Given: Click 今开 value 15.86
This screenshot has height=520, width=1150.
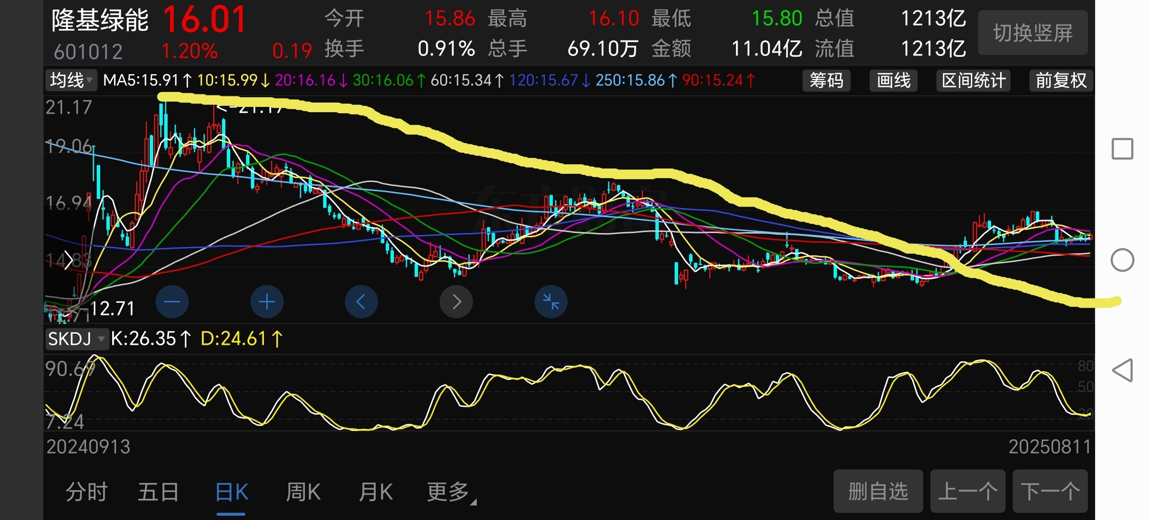Looking at the screenshot, I should [450, 19].
